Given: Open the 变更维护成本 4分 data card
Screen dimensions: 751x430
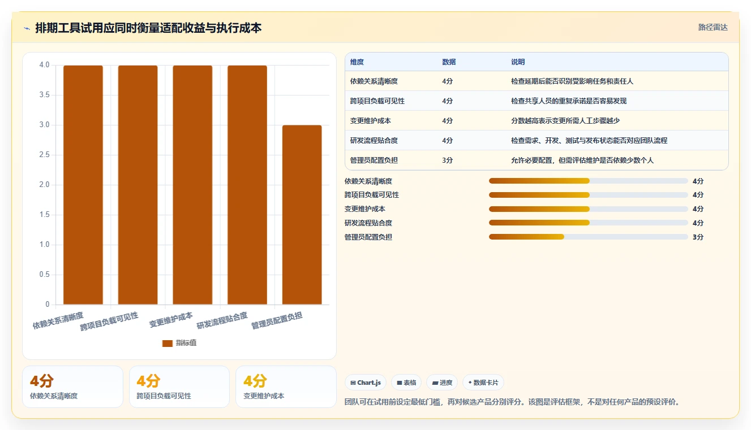Looking at the screenshot, I should point(286,386).
